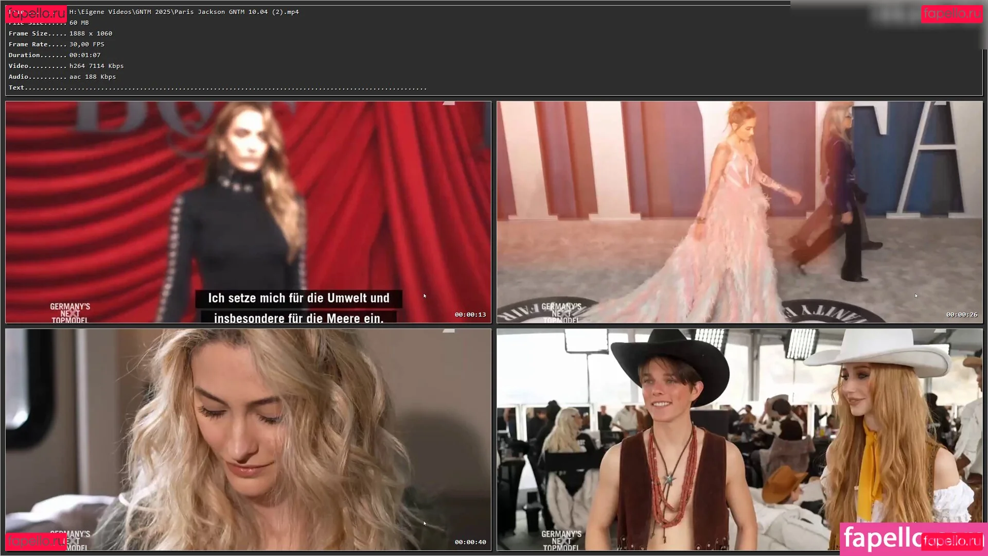Click Germany's Next Topmodel logo in cowboy frame

561,540
